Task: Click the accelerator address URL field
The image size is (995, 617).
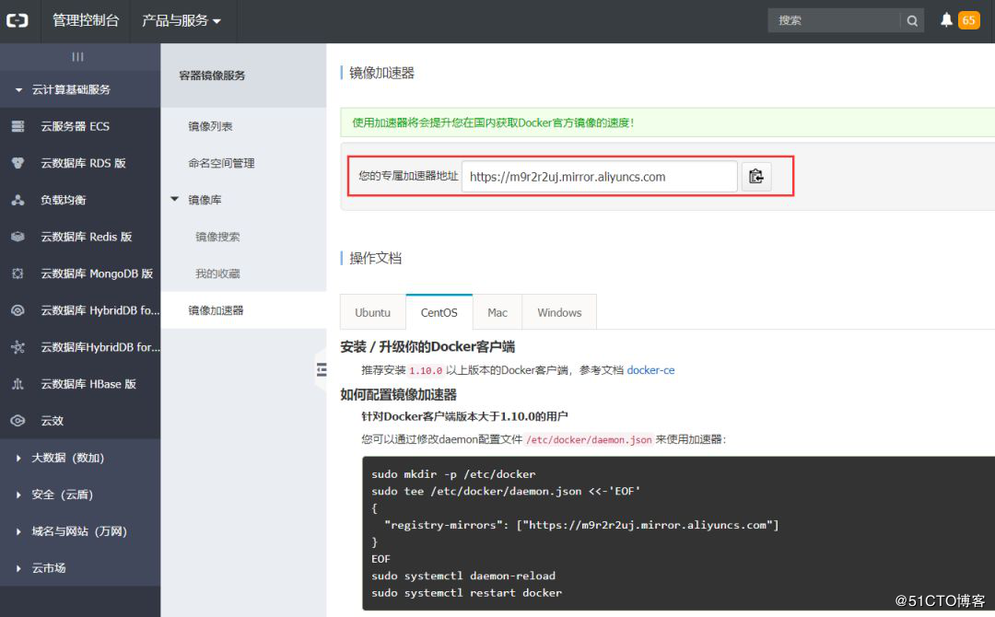Action: click(x=599, y=176)
